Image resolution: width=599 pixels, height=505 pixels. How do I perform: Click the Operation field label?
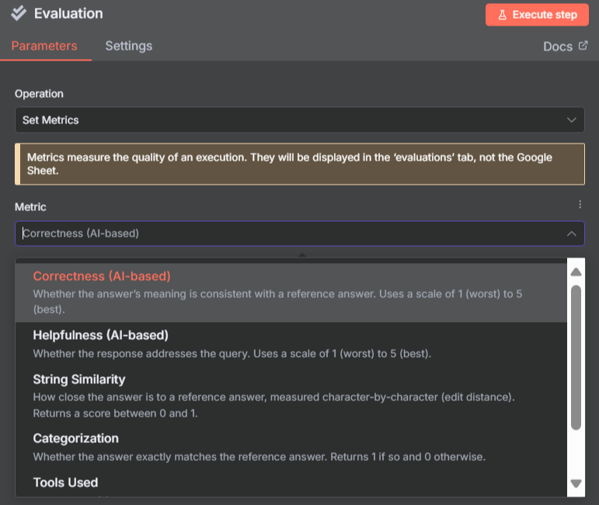tap(39, 94)
